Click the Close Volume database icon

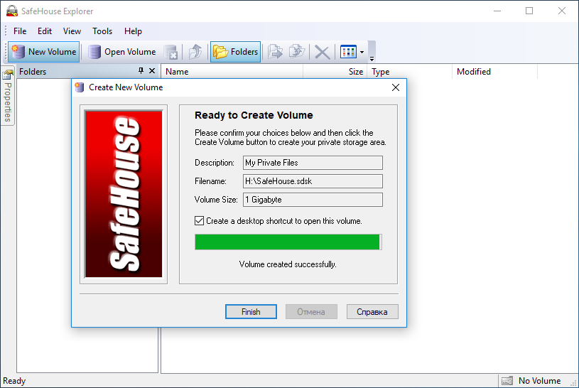tap(171, 52)
